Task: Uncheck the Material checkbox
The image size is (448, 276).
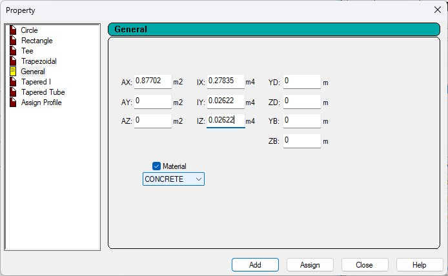Action: tap(156, 166)
